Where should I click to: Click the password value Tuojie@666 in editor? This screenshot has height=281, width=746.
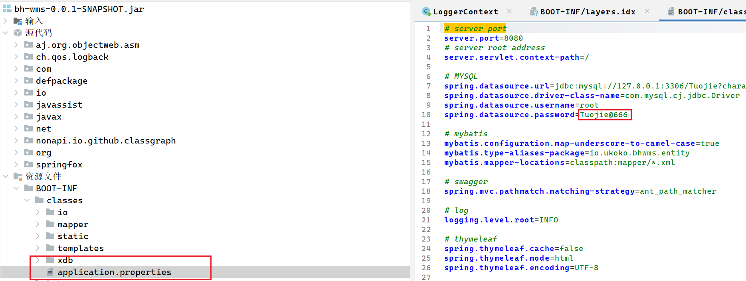604,115
